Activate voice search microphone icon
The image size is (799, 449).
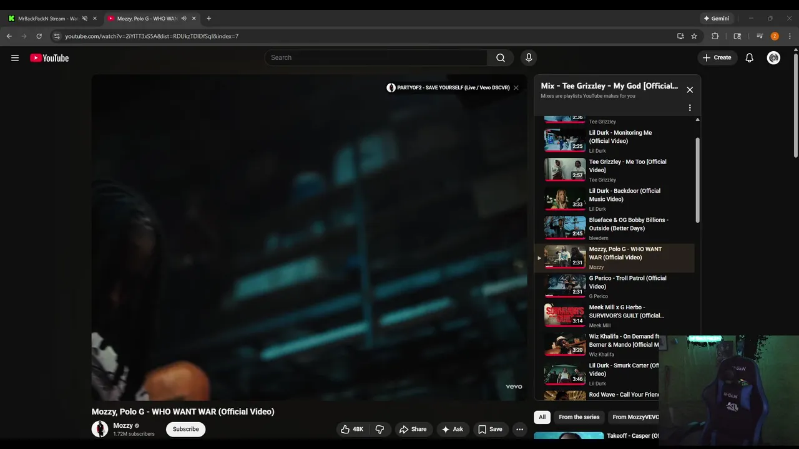point(529,58)
